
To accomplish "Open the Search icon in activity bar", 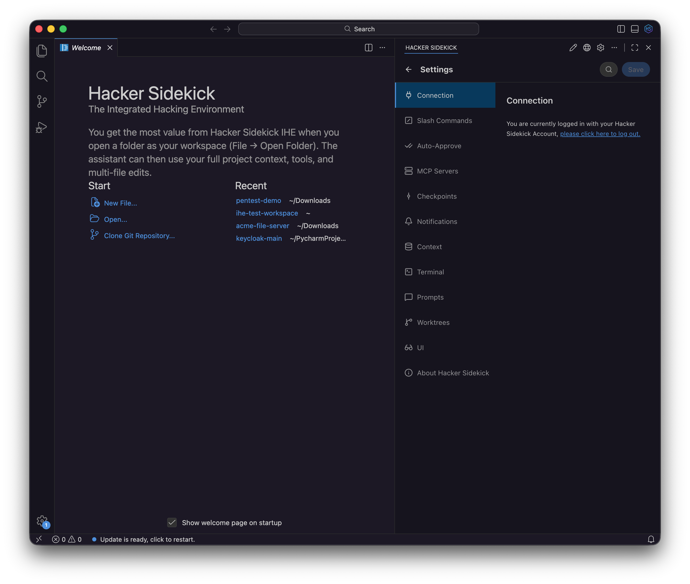I will [42, 76].
